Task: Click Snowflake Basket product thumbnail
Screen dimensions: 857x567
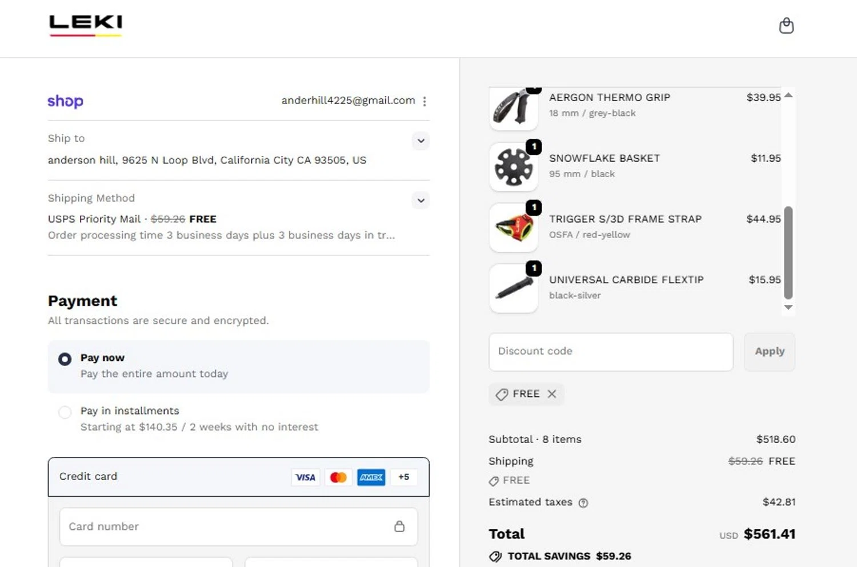Action: click(514, 167)
